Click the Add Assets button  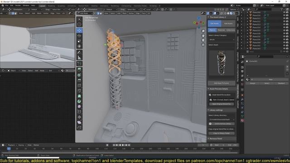click(228, 24)
